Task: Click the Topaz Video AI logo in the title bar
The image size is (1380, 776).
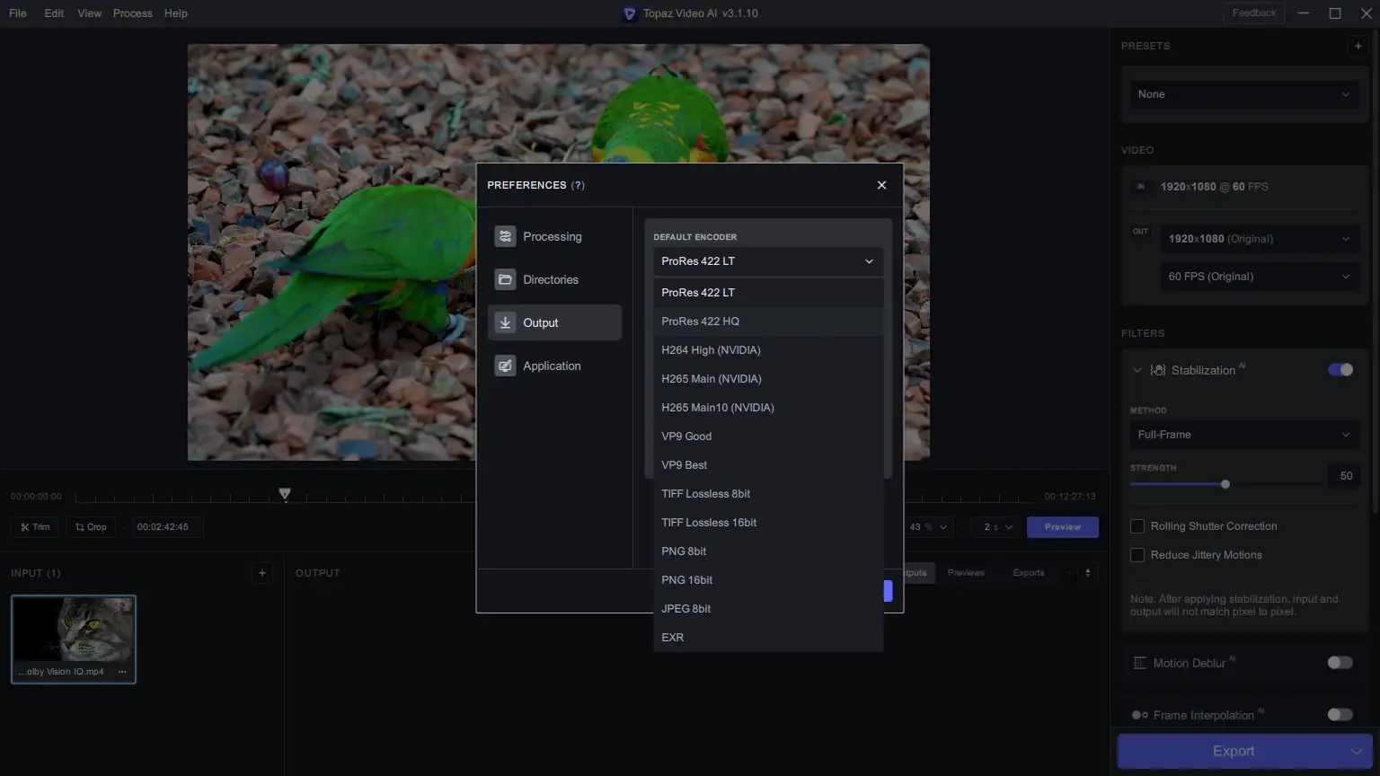Action: tap(629, 13)
